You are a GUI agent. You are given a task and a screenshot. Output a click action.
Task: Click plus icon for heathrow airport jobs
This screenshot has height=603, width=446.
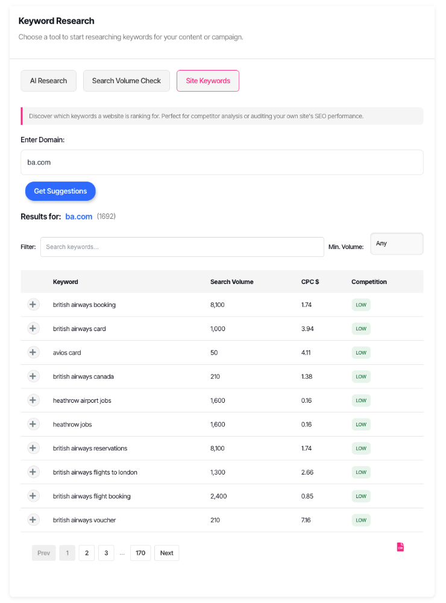point(33,400)
